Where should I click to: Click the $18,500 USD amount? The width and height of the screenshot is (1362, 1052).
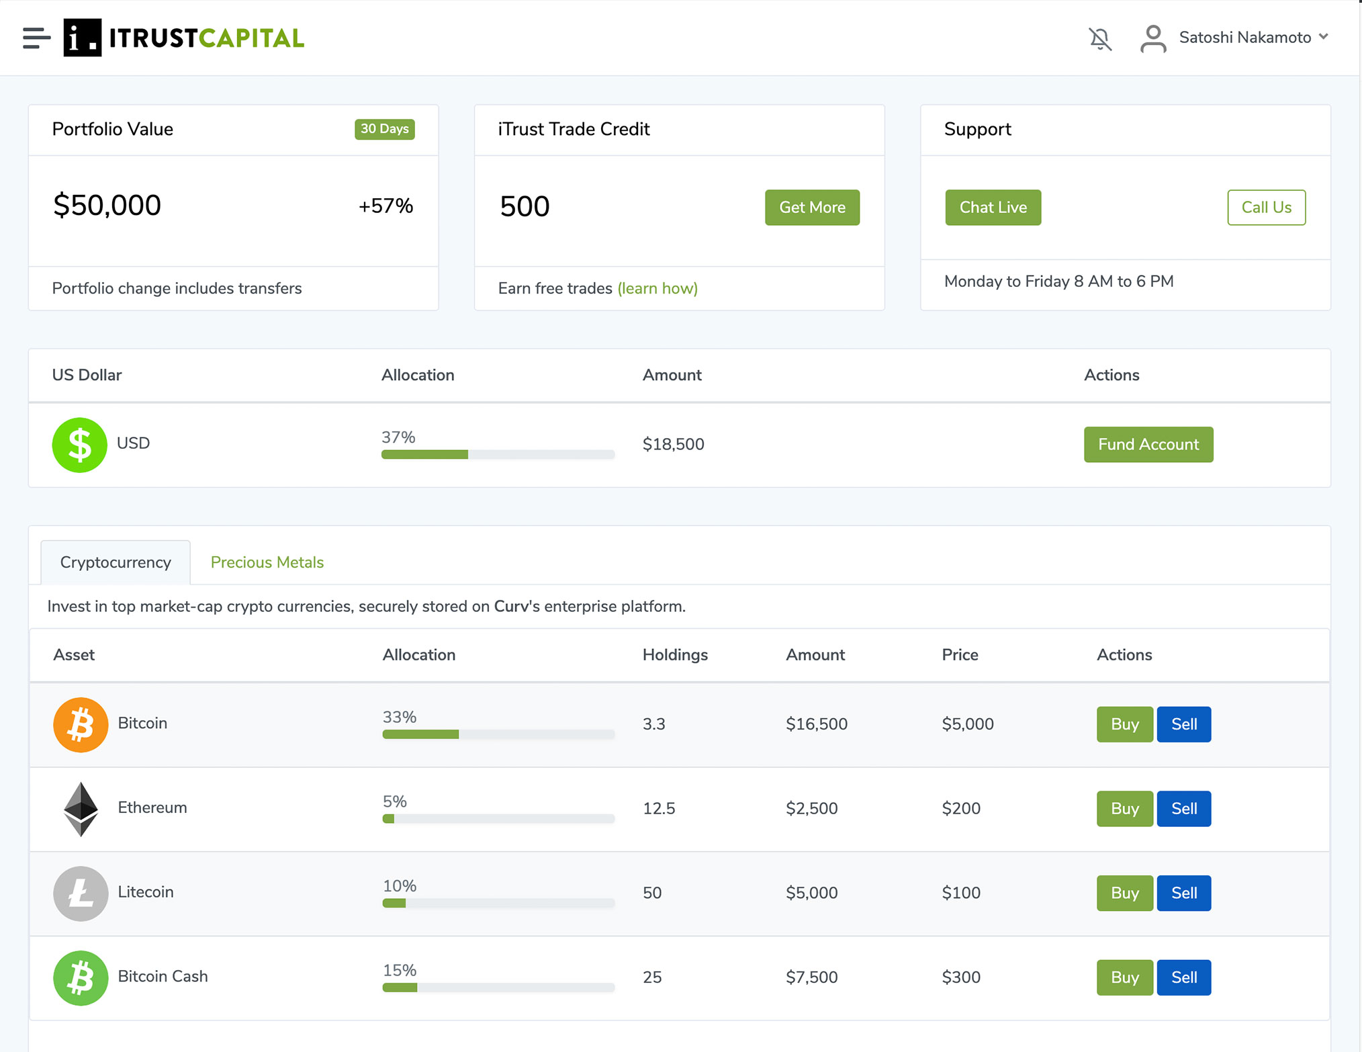pyautogui.click(x=673, y=444)
